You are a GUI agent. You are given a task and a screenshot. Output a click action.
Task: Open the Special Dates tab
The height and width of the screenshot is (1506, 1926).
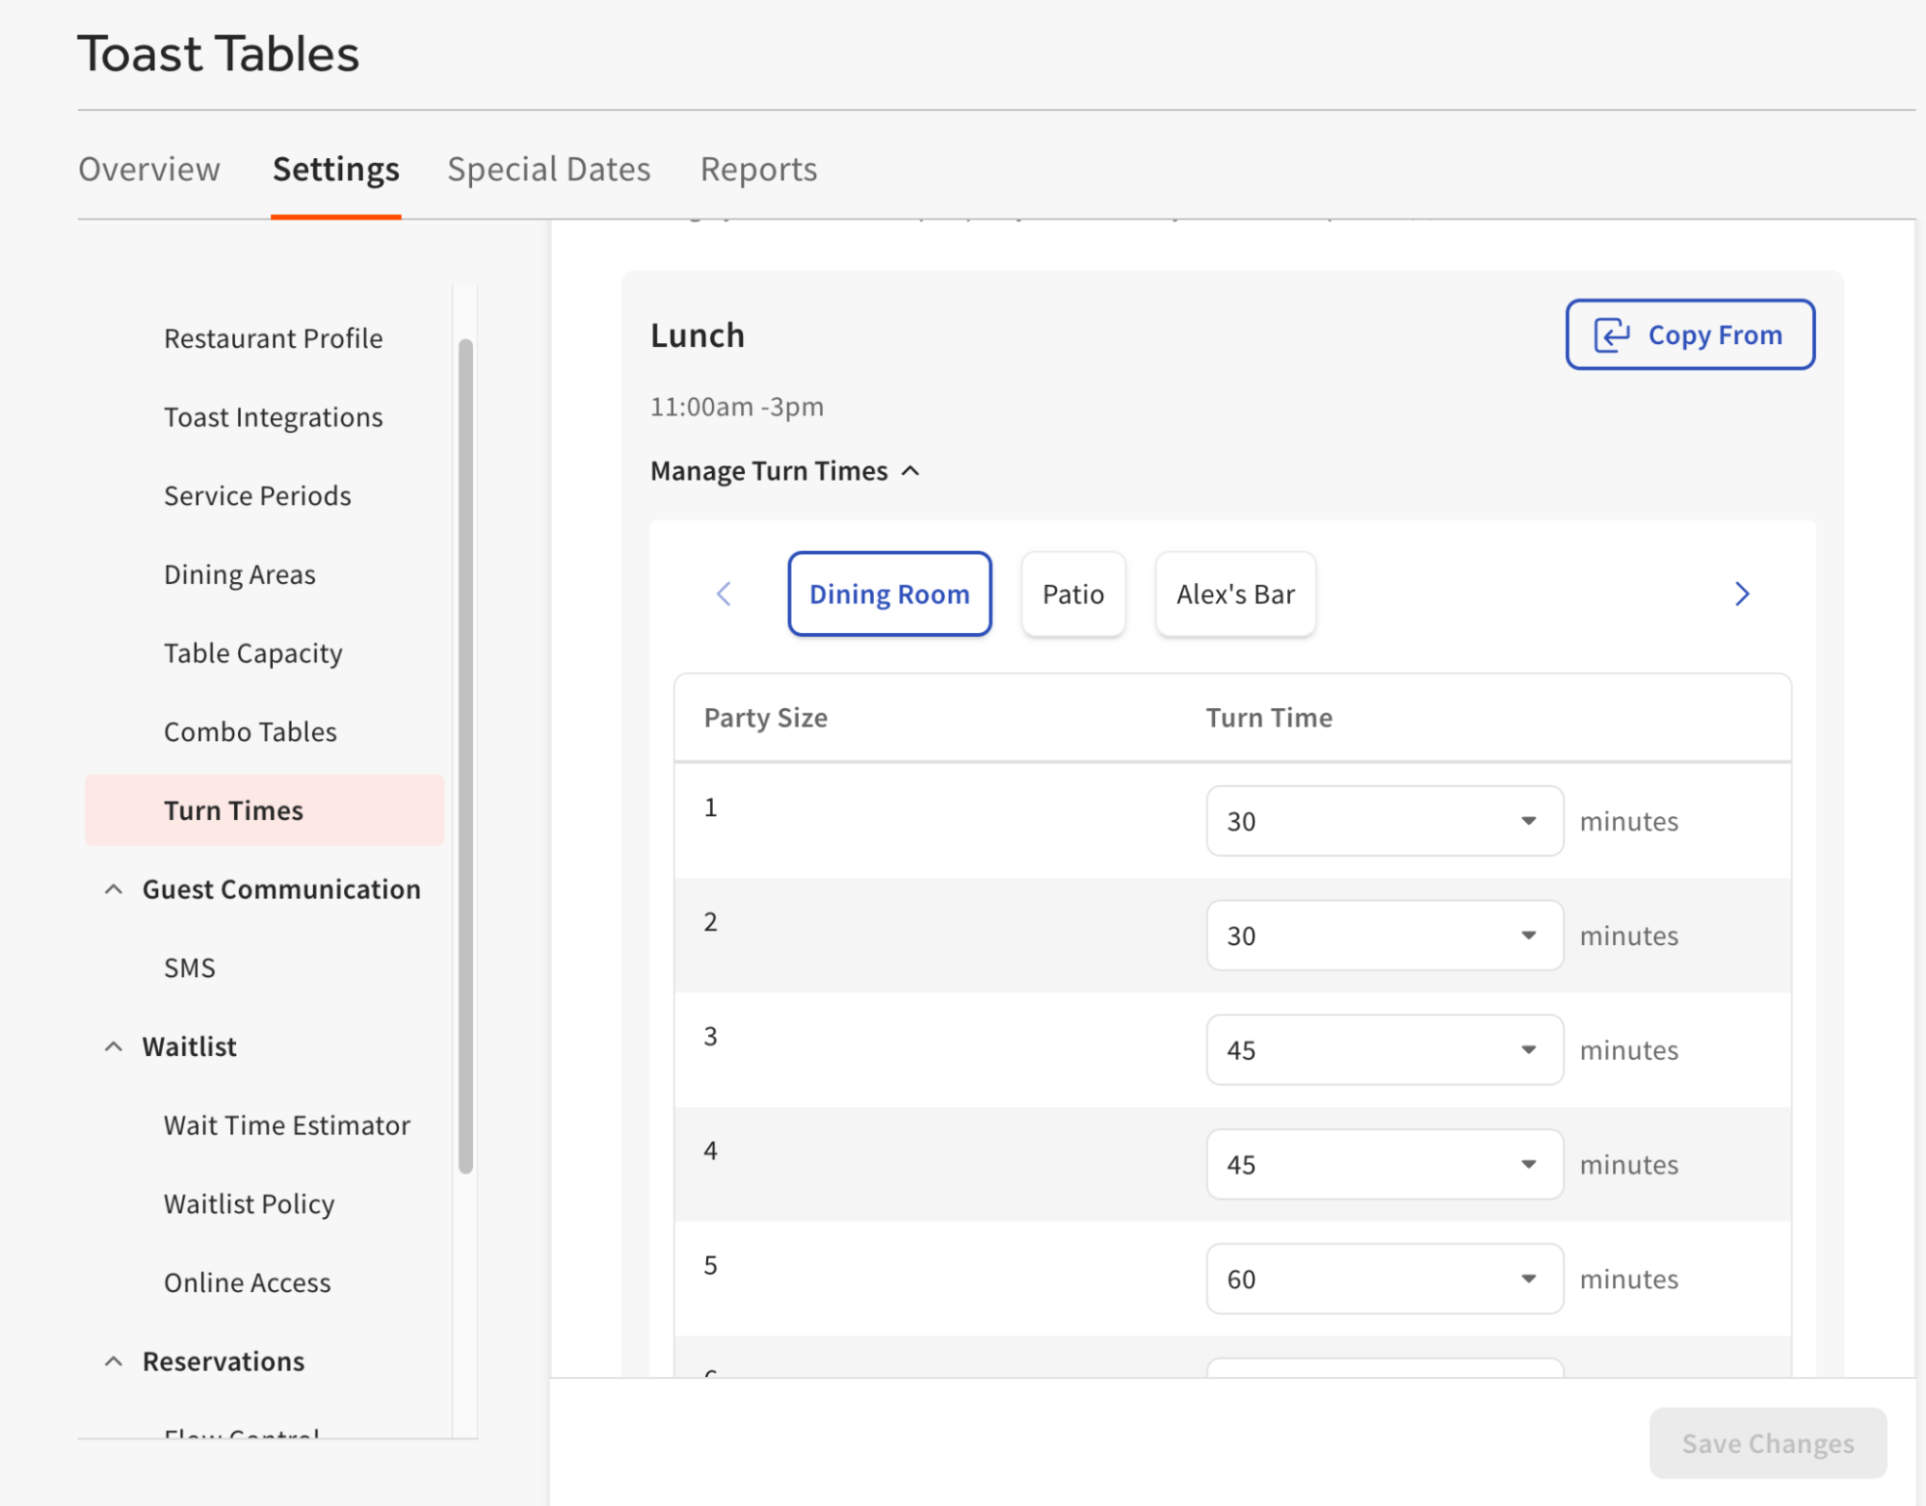click(x=547, y=169)
